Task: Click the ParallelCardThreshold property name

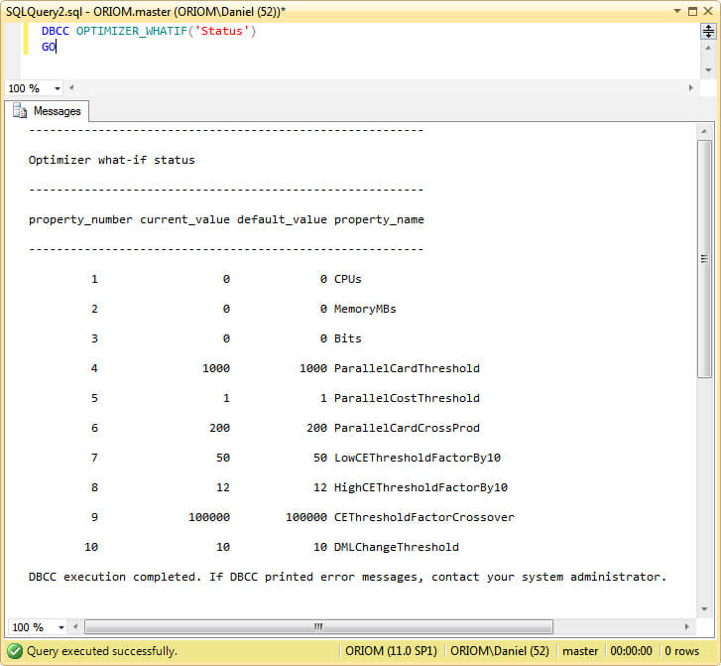Action: tap(407, 368)
